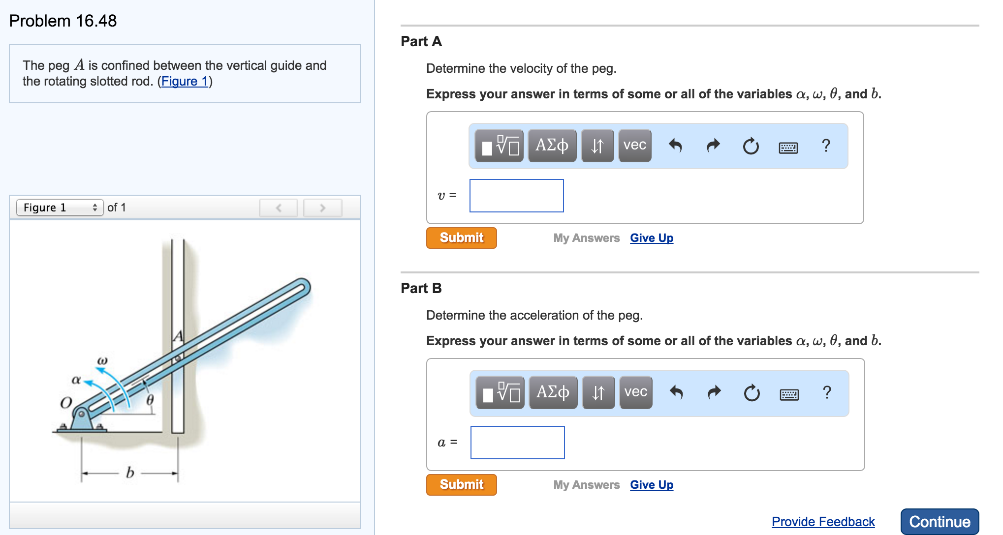Viewport: 1003px width, 535px height.
Task: Reset the Part A answer with circular arrow icon
Action: click(x=751, y=146)
